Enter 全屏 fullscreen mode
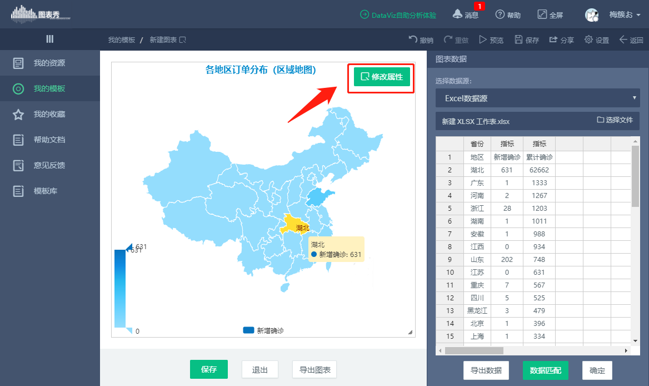 coord(550,15)
